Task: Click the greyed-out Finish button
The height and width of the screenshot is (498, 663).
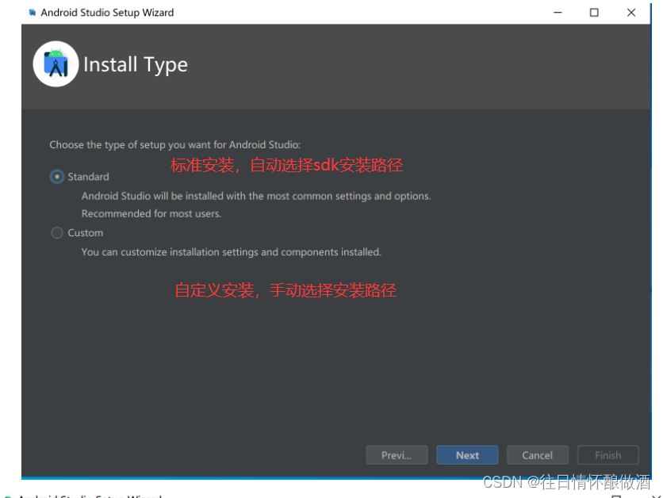Action: pos(608,455)
